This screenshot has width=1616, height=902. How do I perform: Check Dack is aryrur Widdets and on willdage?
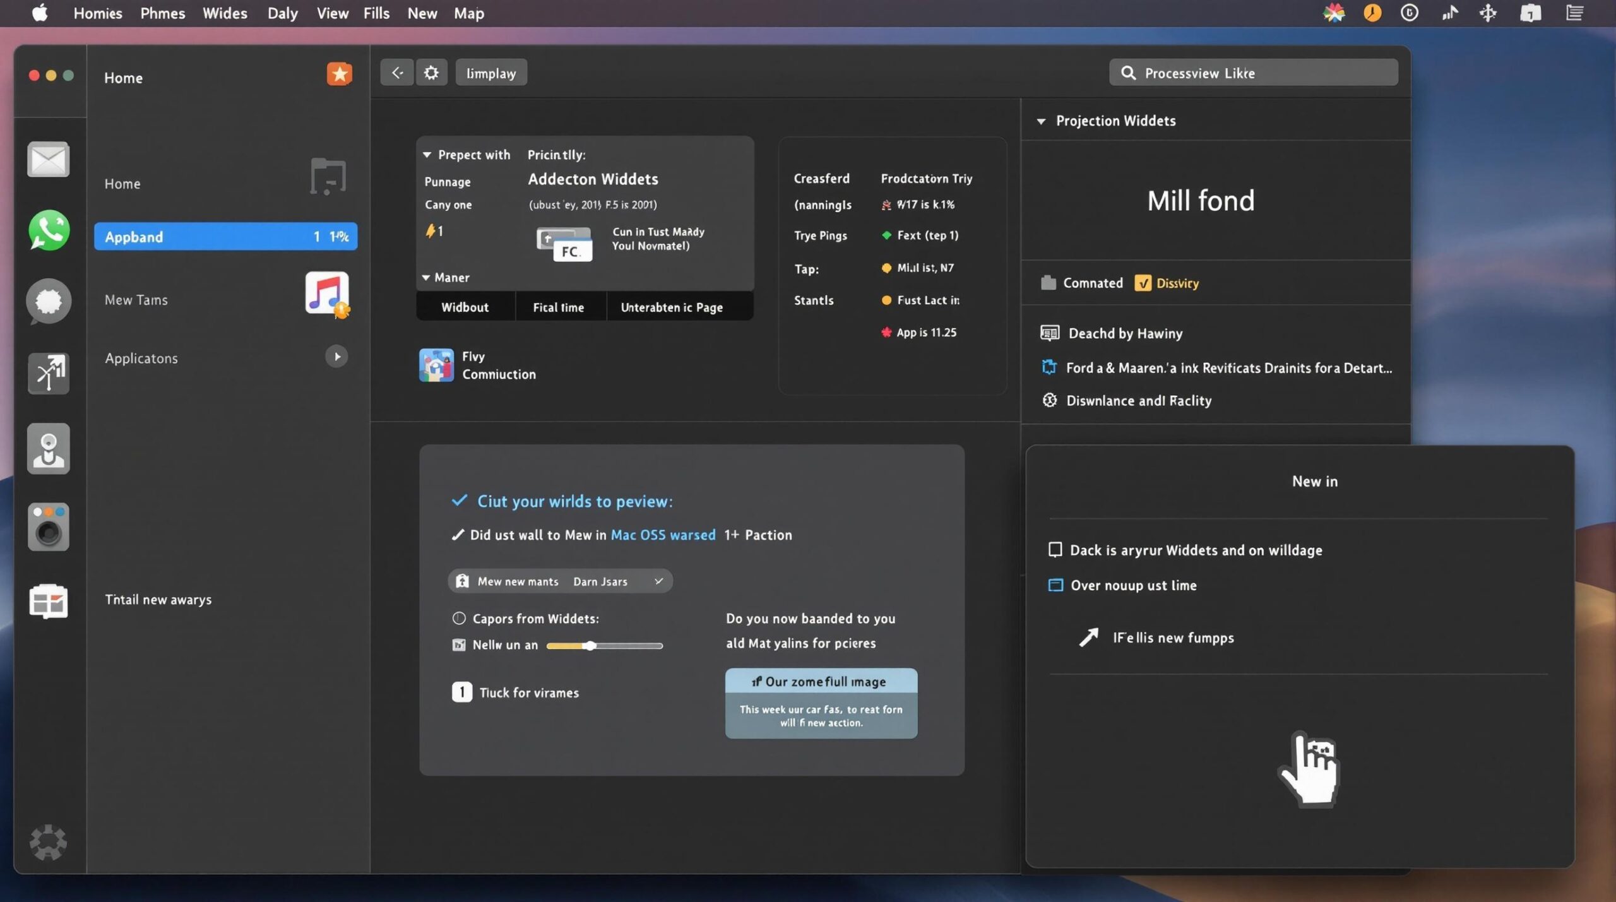1055,549
